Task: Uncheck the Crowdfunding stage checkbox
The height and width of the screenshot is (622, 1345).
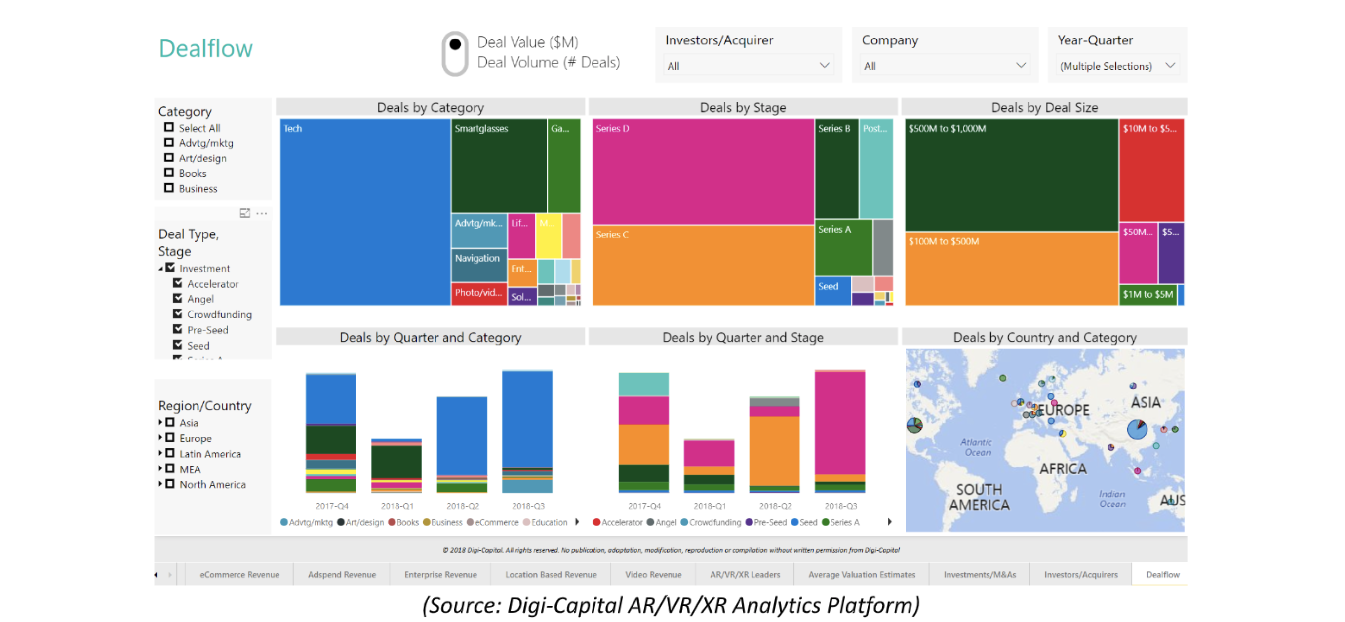Action: click(x=178, y=313)
